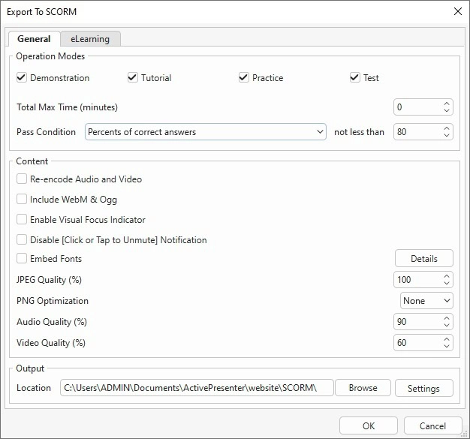Click the Details button
Image resolution: width=470 pixels, height=439 pixels.
[423, 259]
